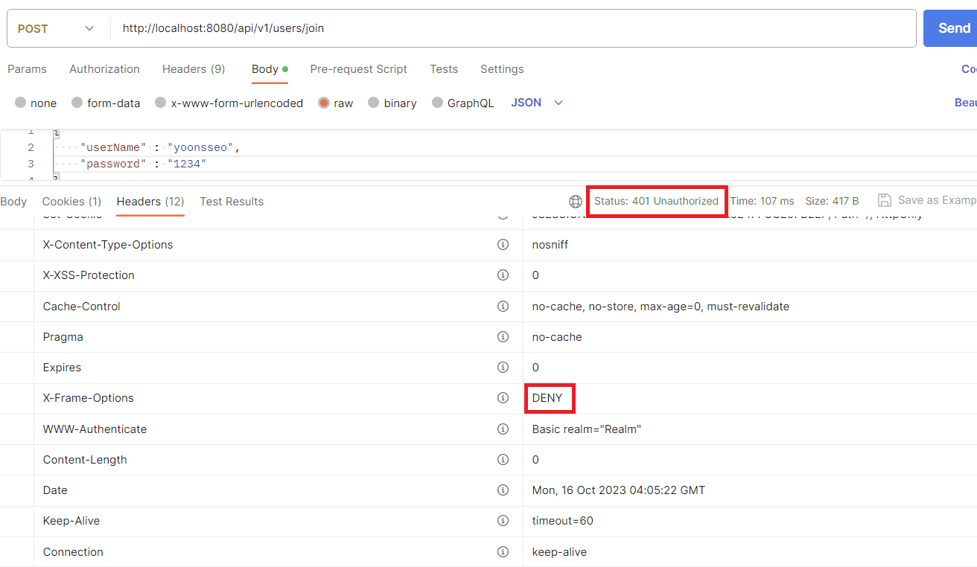Click info icon beside Cache-Control header

click(503, 306)
